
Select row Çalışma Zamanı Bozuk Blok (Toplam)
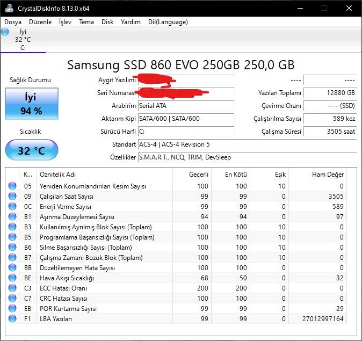coord(176,257)
